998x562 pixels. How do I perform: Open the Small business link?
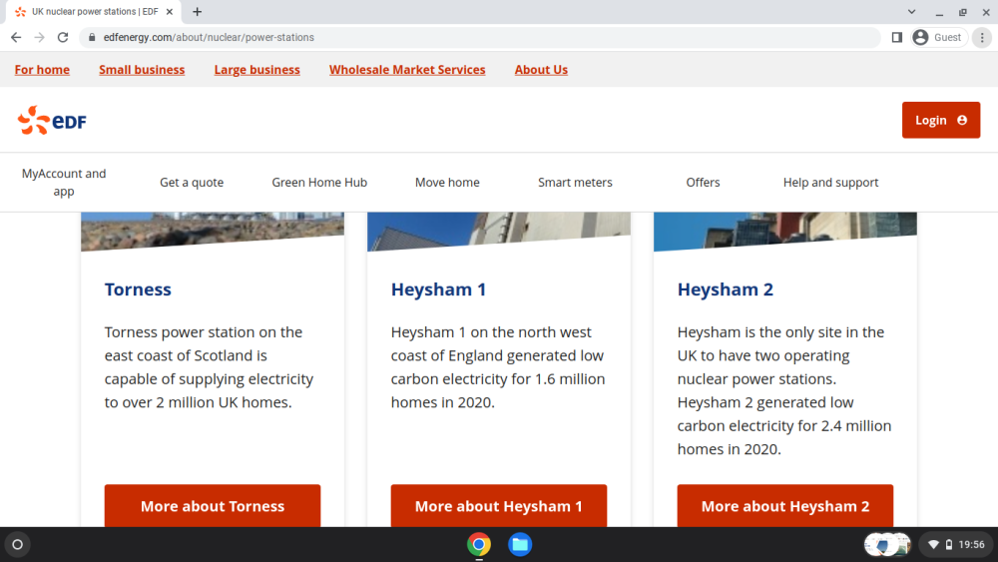[142, 69]
